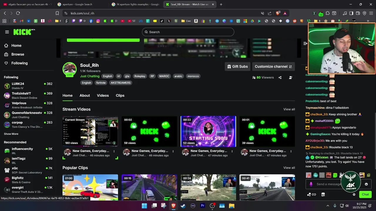
Task: Open the shop icon below the chat box
Action: tap(323, 195)
